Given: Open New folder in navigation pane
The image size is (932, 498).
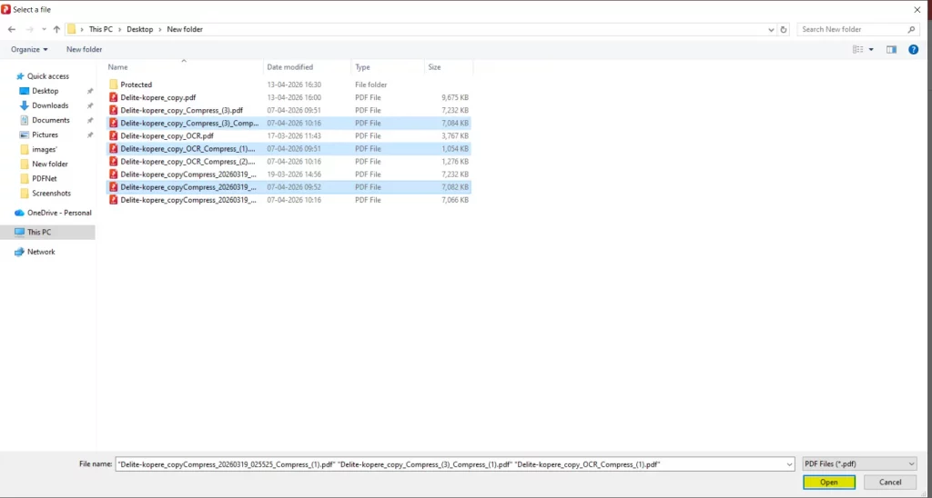Looking at the screenshot, I should [50, 164].
